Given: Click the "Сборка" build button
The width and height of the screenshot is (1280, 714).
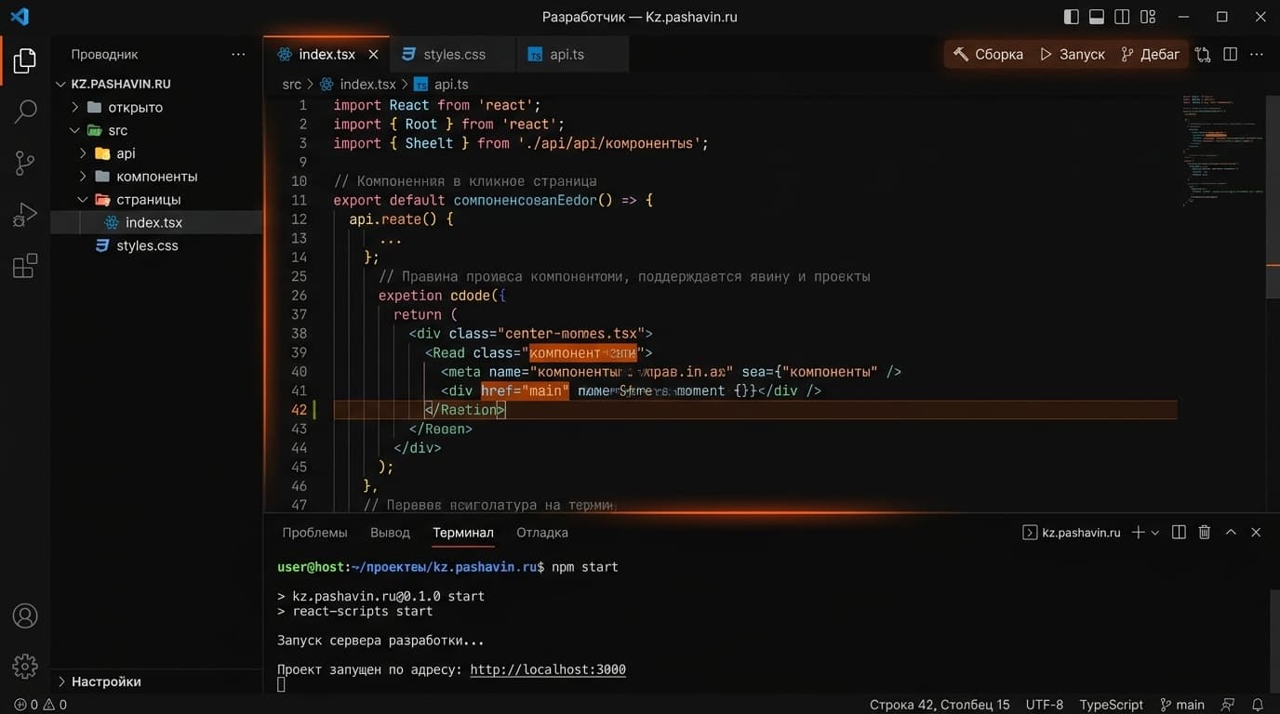Looking at the screenshot, I should (988, 55).
